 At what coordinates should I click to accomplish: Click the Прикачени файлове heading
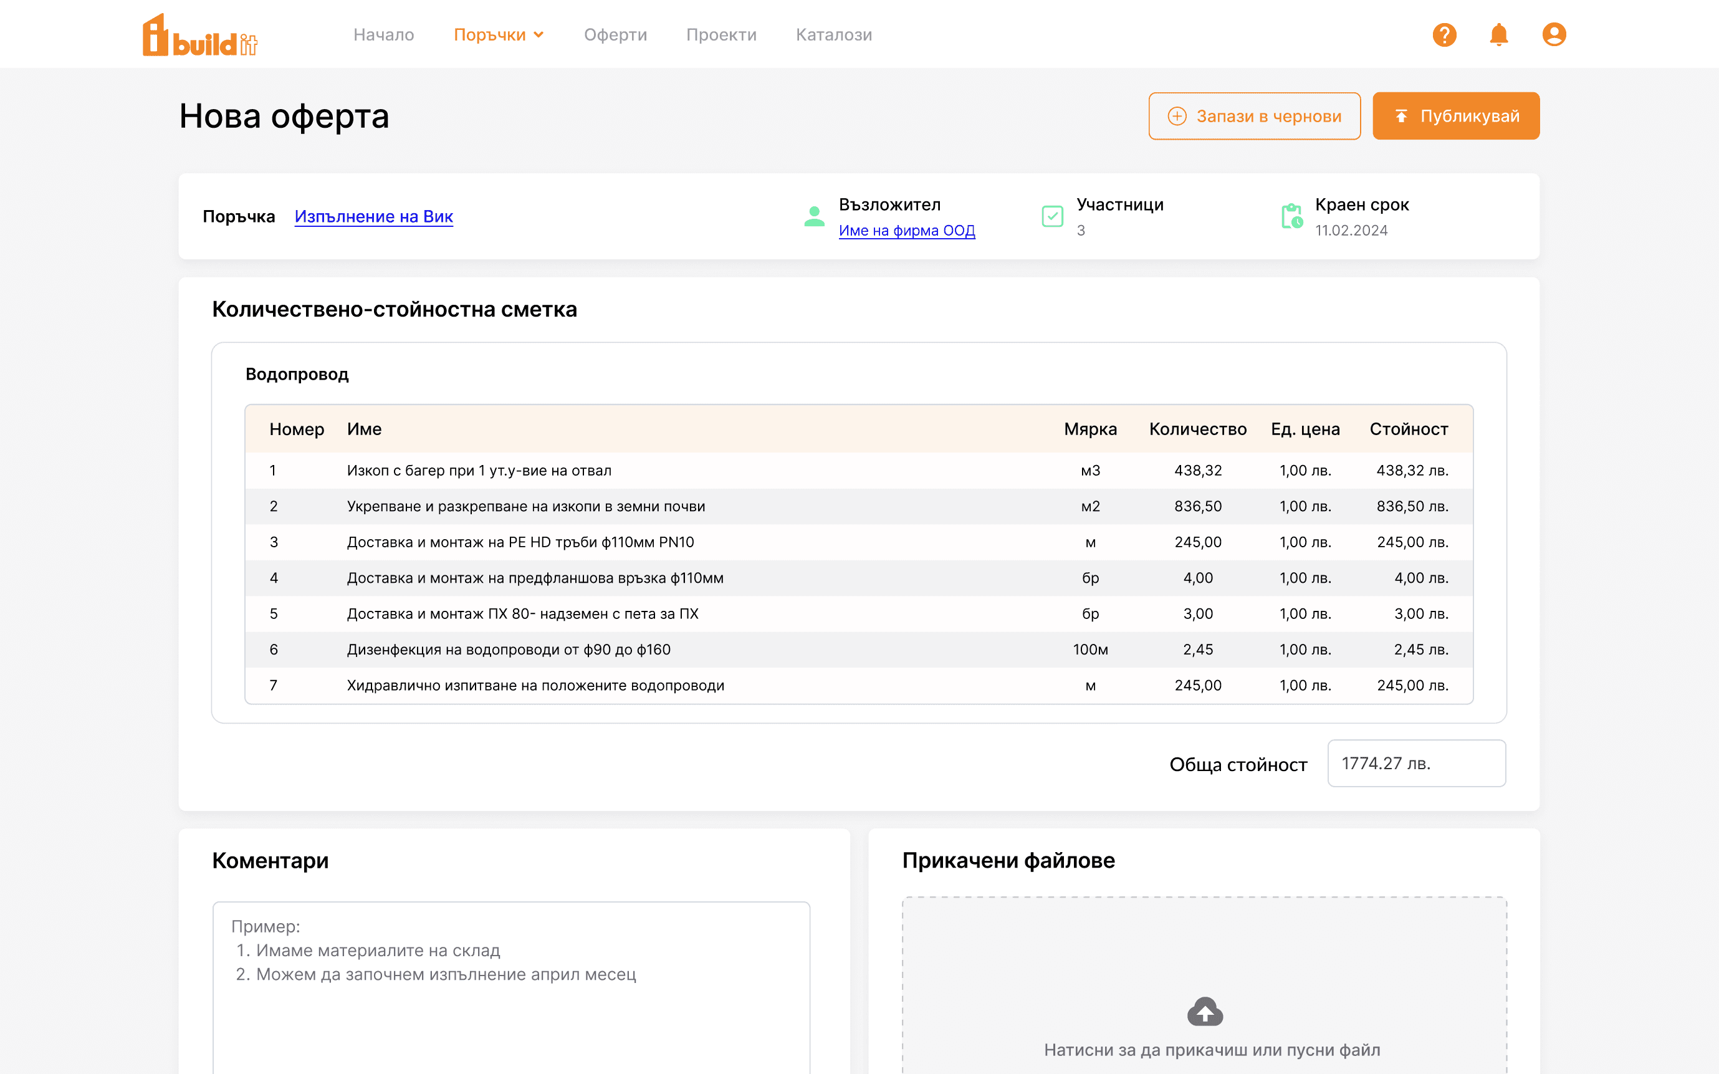[x=1008, y=861]
